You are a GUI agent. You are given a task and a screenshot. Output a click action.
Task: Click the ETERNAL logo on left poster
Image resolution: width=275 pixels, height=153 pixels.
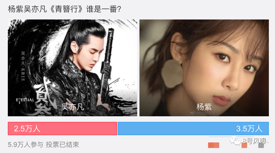[x=25, y=100]
